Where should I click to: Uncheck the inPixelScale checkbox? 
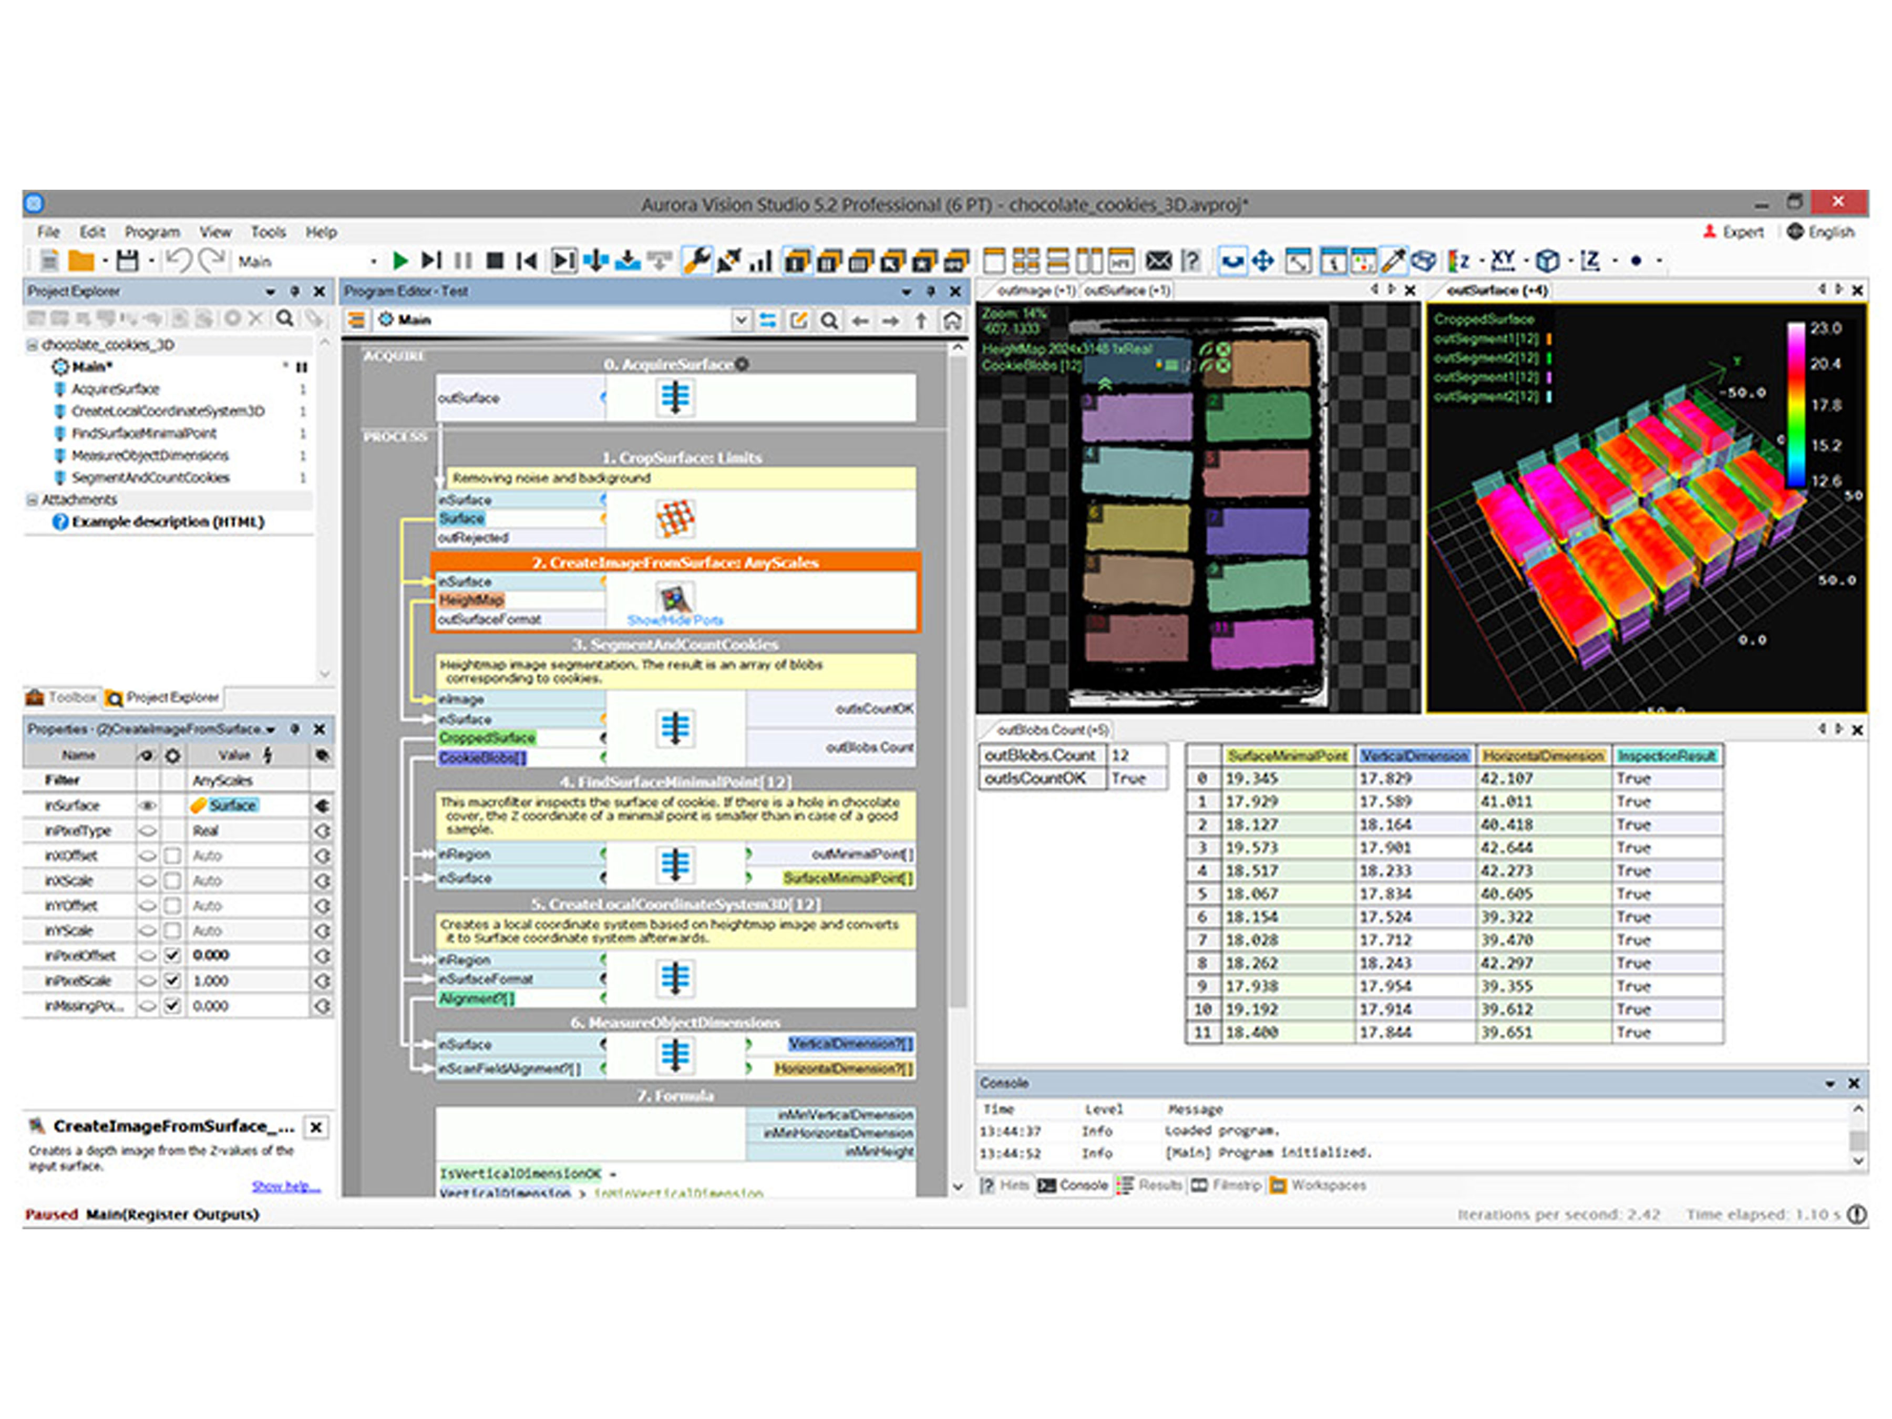[x=173, y=980]
